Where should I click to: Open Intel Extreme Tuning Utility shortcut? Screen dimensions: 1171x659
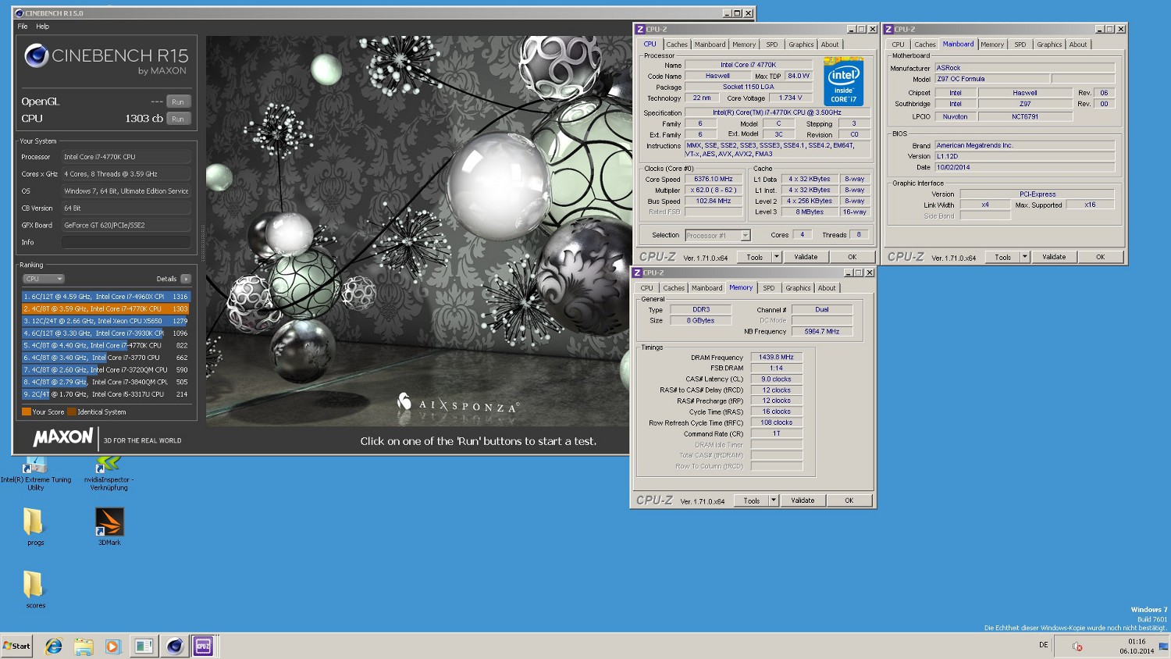click(x=35, y=473)
